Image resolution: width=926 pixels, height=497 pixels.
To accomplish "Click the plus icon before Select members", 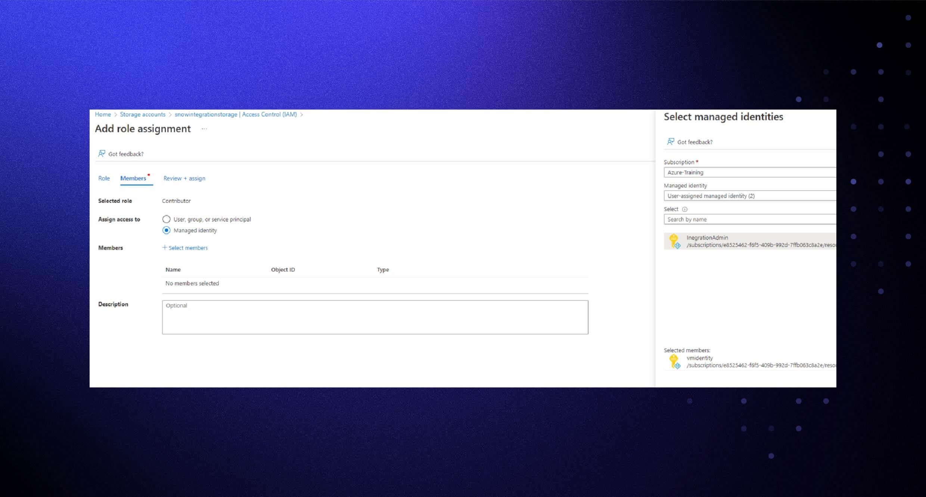I will 164,247.
